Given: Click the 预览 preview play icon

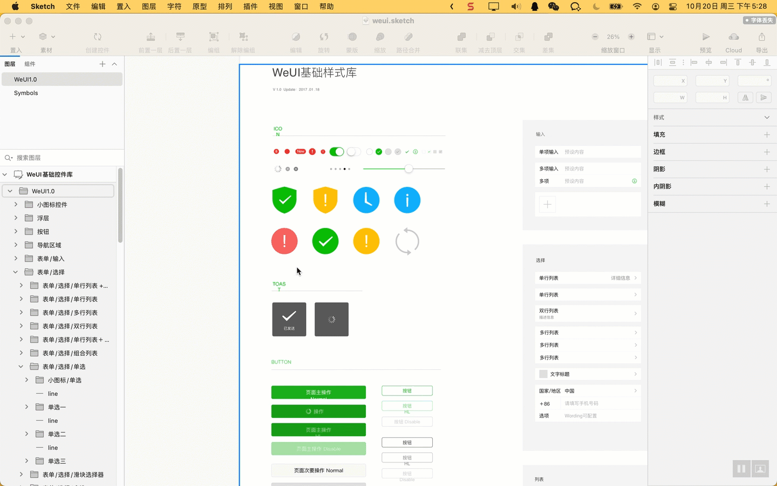Looking at the screenshot, I should (x=706, y=37).
